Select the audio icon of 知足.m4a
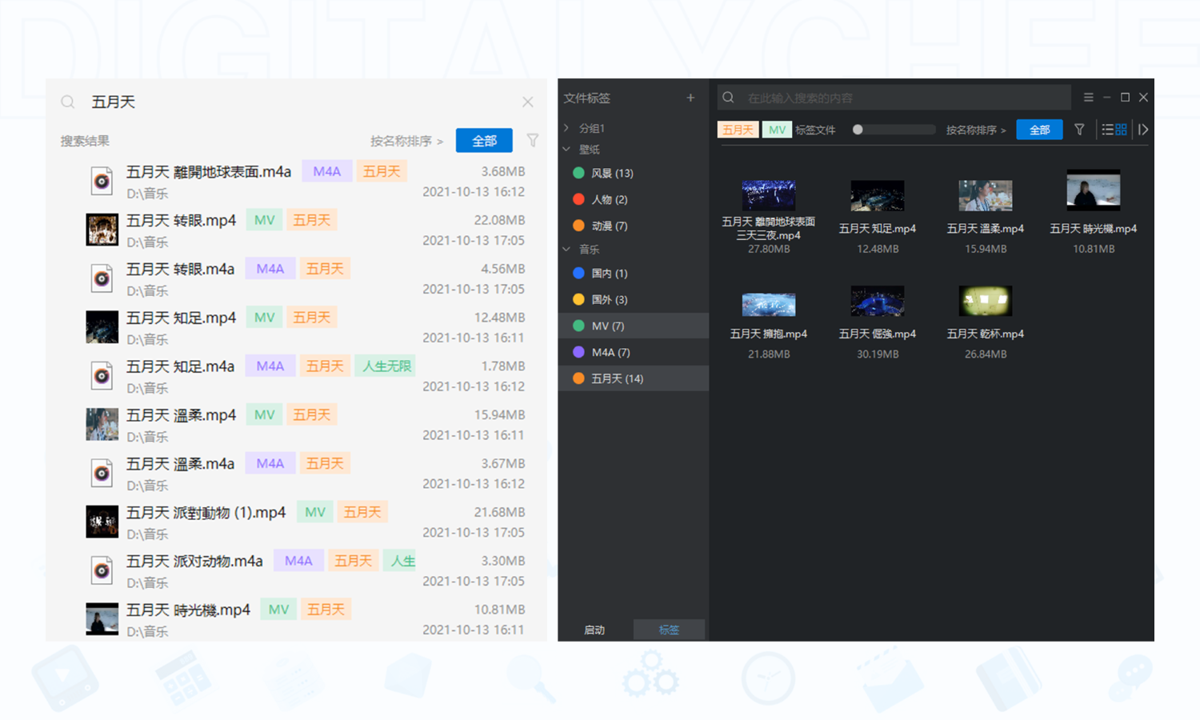Image resolution: width=1200 pixels, height=720 pixels. tap(102, 376)
